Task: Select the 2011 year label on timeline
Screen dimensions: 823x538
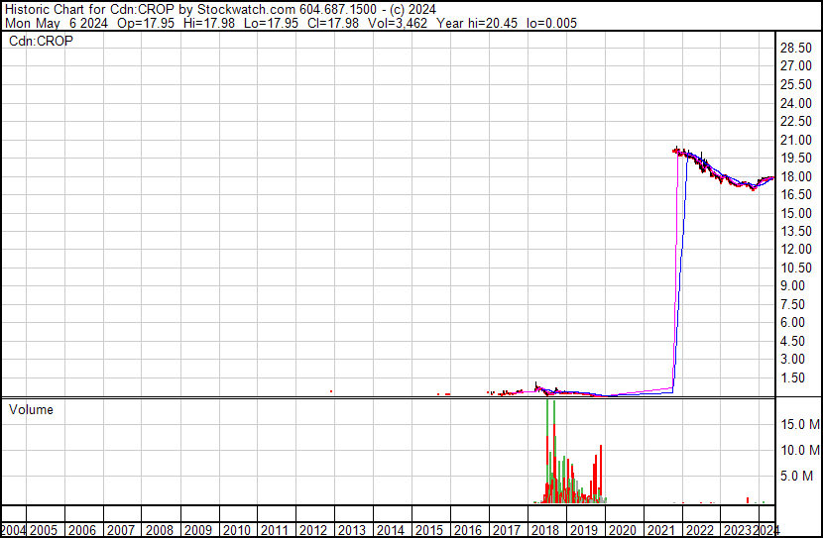Action: pos(275,530)
